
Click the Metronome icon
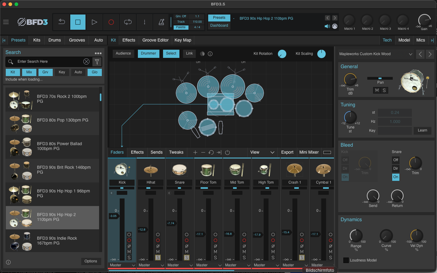point(161,22)
